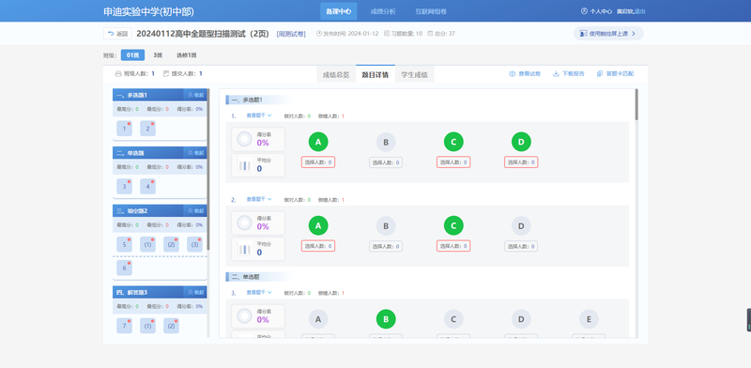Jump to question tile 7

tap(125, 326)
